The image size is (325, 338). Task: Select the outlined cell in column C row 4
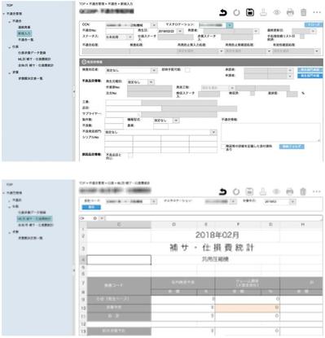119,260
